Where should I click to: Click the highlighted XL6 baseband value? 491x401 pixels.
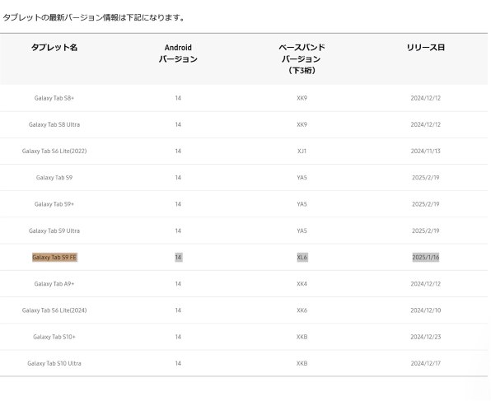302,258
